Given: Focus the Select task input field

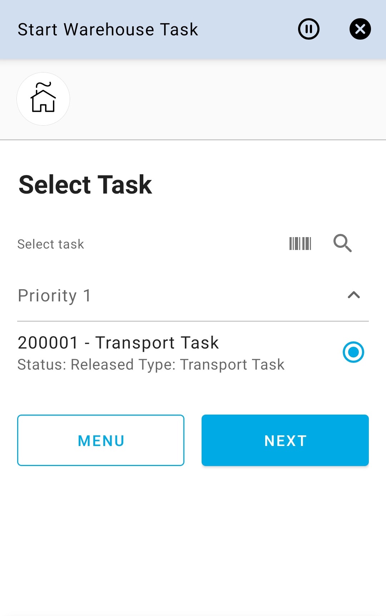Looking at the screenshot, I should pos(143,244).
